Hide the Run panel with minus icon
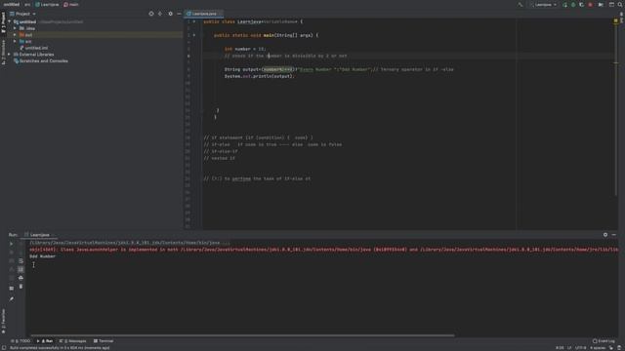 614,235
